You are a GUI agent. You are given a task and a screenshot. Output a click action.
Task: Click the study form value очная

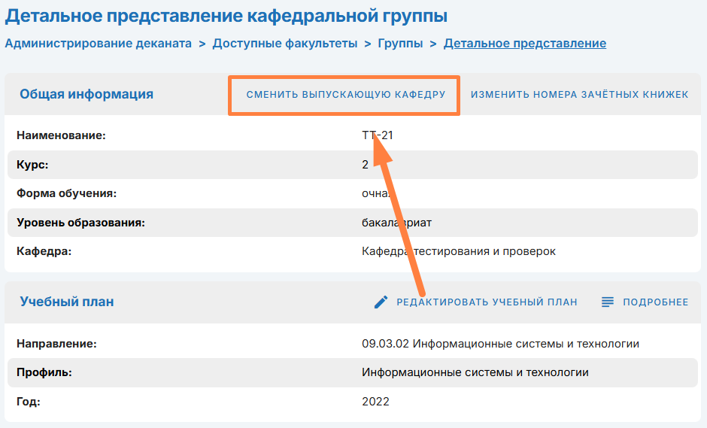tap(373, 193)
